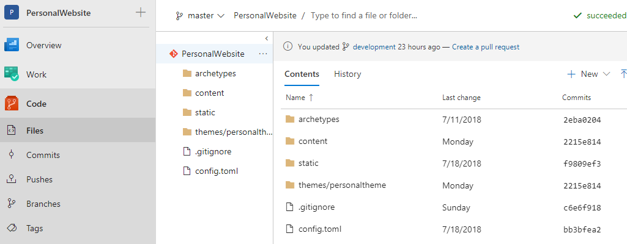Click the plus icon beside PersonalWebsite project
Screen dimensions: 627x244
tap(140, 12)
